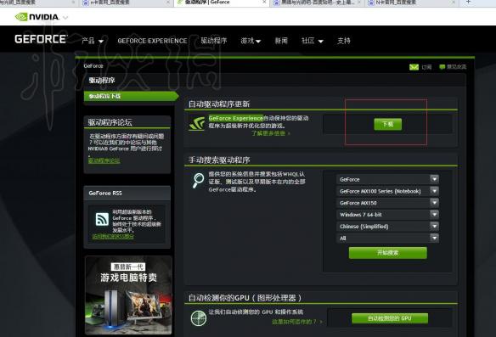The width and height of the screenshot is (496, 337).
Task: Click the GPU auto-detect radar icon
Action: pos(199,318)
